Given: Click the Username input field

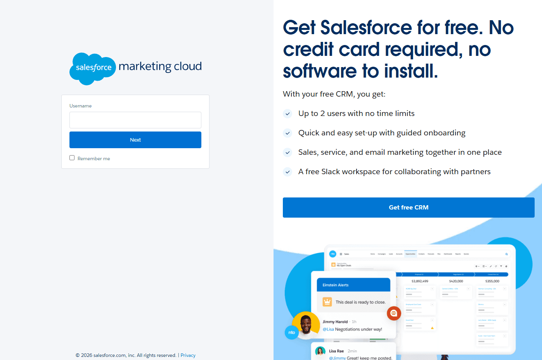Looking at the screenshot, I should (135, 120).
